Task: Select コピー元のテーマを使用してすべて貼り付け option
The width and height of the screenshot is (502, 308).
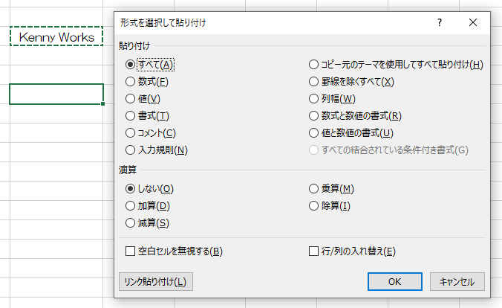Action: (314, 64)
